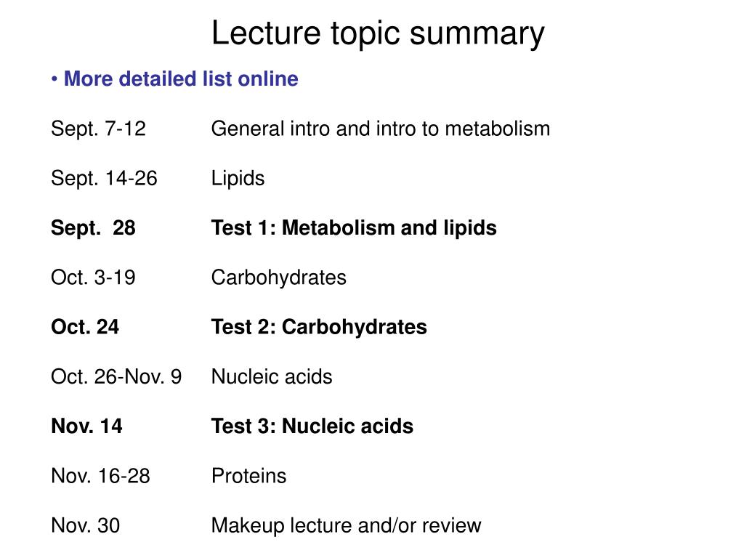Image resolution: width=744 pixels, height=558 pixels.
Task: Click 'Test 2: Carbohydrates' text
Action: point(319,328)
